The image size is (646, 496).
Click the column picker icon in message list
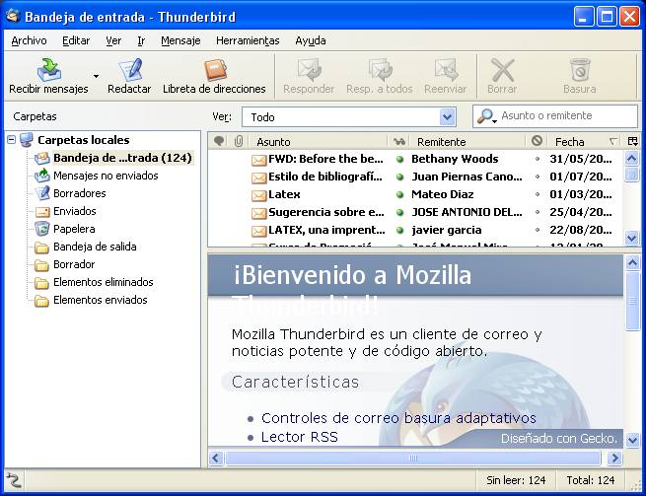pos(632,141)
